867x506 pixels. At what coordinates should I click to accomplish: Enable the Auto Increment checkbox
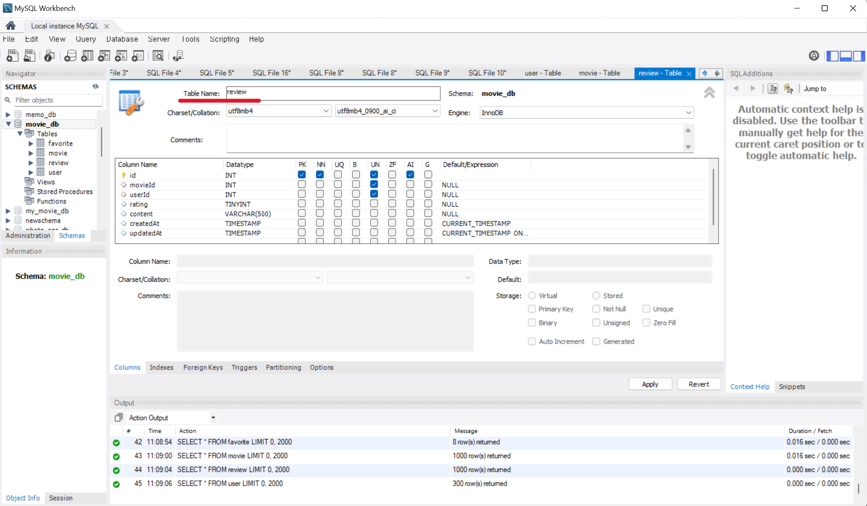(532, 341)
